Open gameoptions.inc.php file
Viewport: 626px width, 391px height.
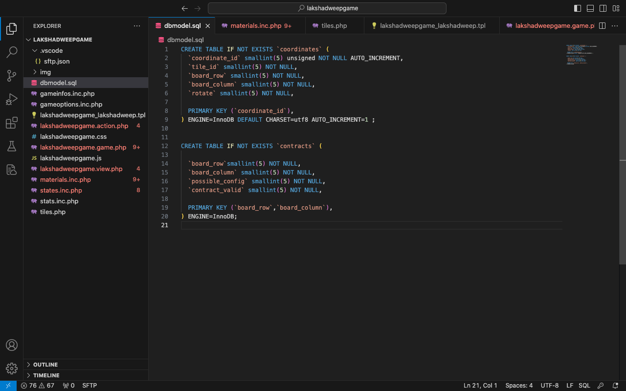coord(86,104)
